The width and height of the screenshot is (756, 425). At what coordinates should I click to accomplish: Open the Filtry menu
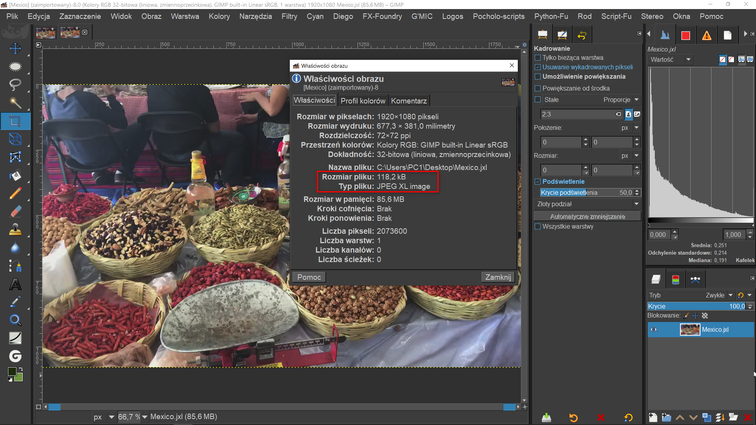click(289, 16)
